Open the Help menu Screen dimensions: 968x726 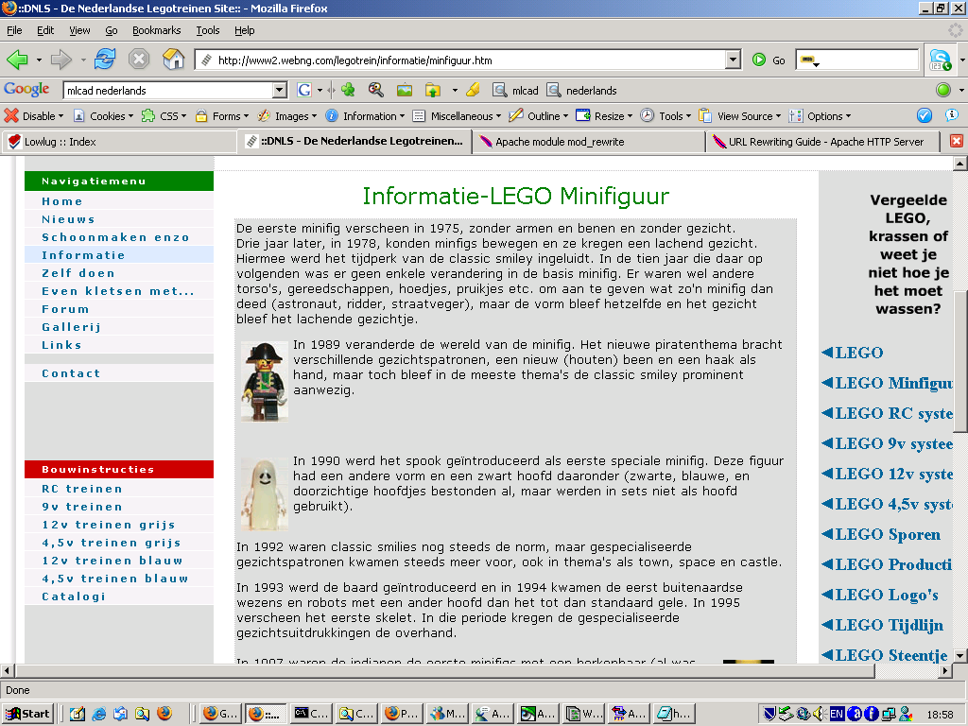(x=245, y=30)
